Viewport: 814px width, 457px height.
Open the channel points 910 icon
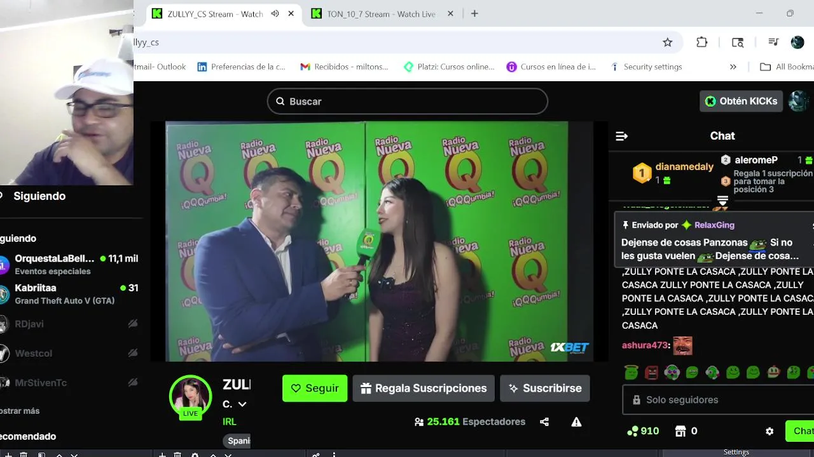(x=633, y=431)
